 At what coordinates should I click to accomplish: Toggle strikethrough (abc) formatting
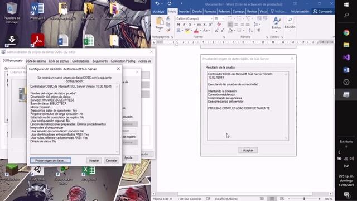pos(199,25)
